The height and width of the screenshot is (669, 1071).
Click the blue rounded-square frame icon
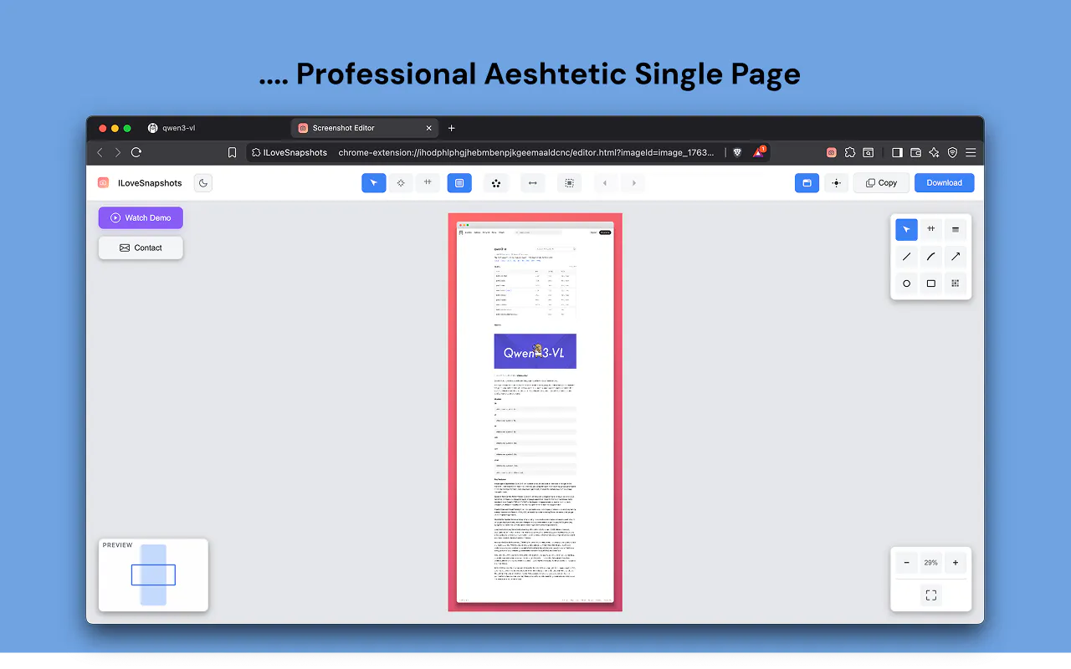pyautogui.click(x=459, y=183)
